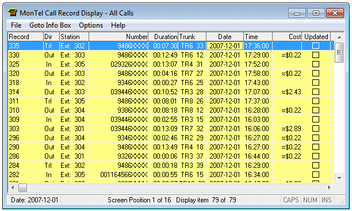Click trunk TR8 12 of record 310

(x=192, y=110)
